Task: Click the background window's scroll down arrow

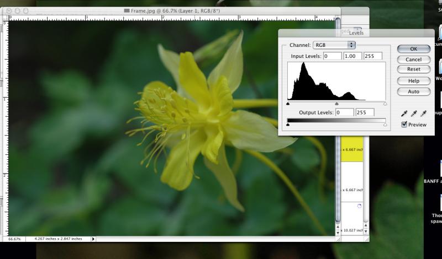Action: click(366, 231)
